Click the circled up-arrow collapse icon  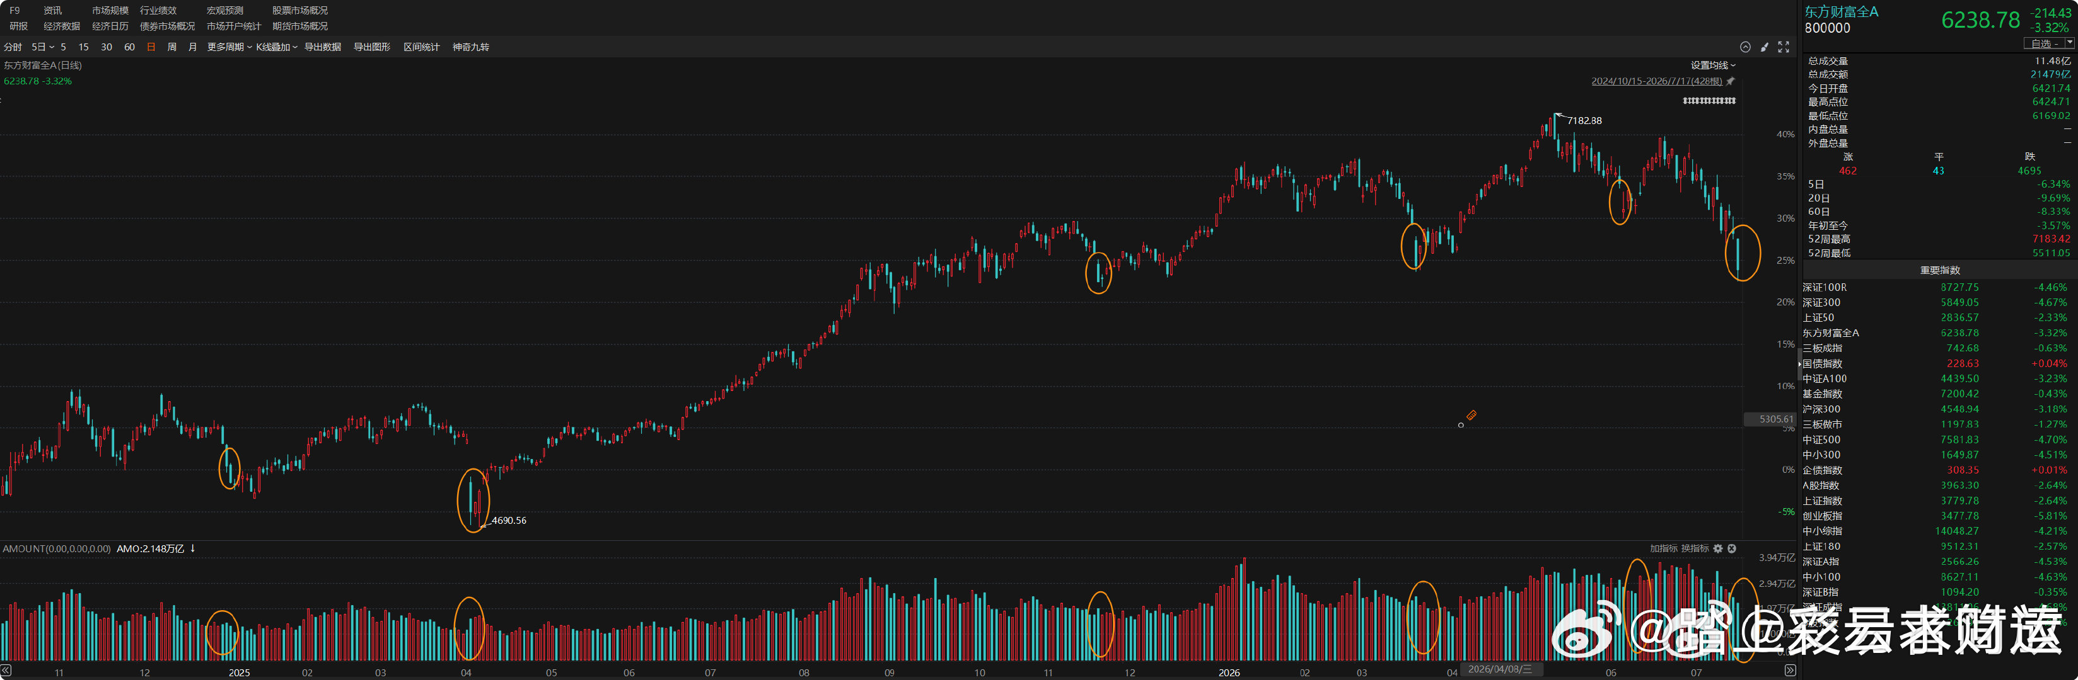1745,47
